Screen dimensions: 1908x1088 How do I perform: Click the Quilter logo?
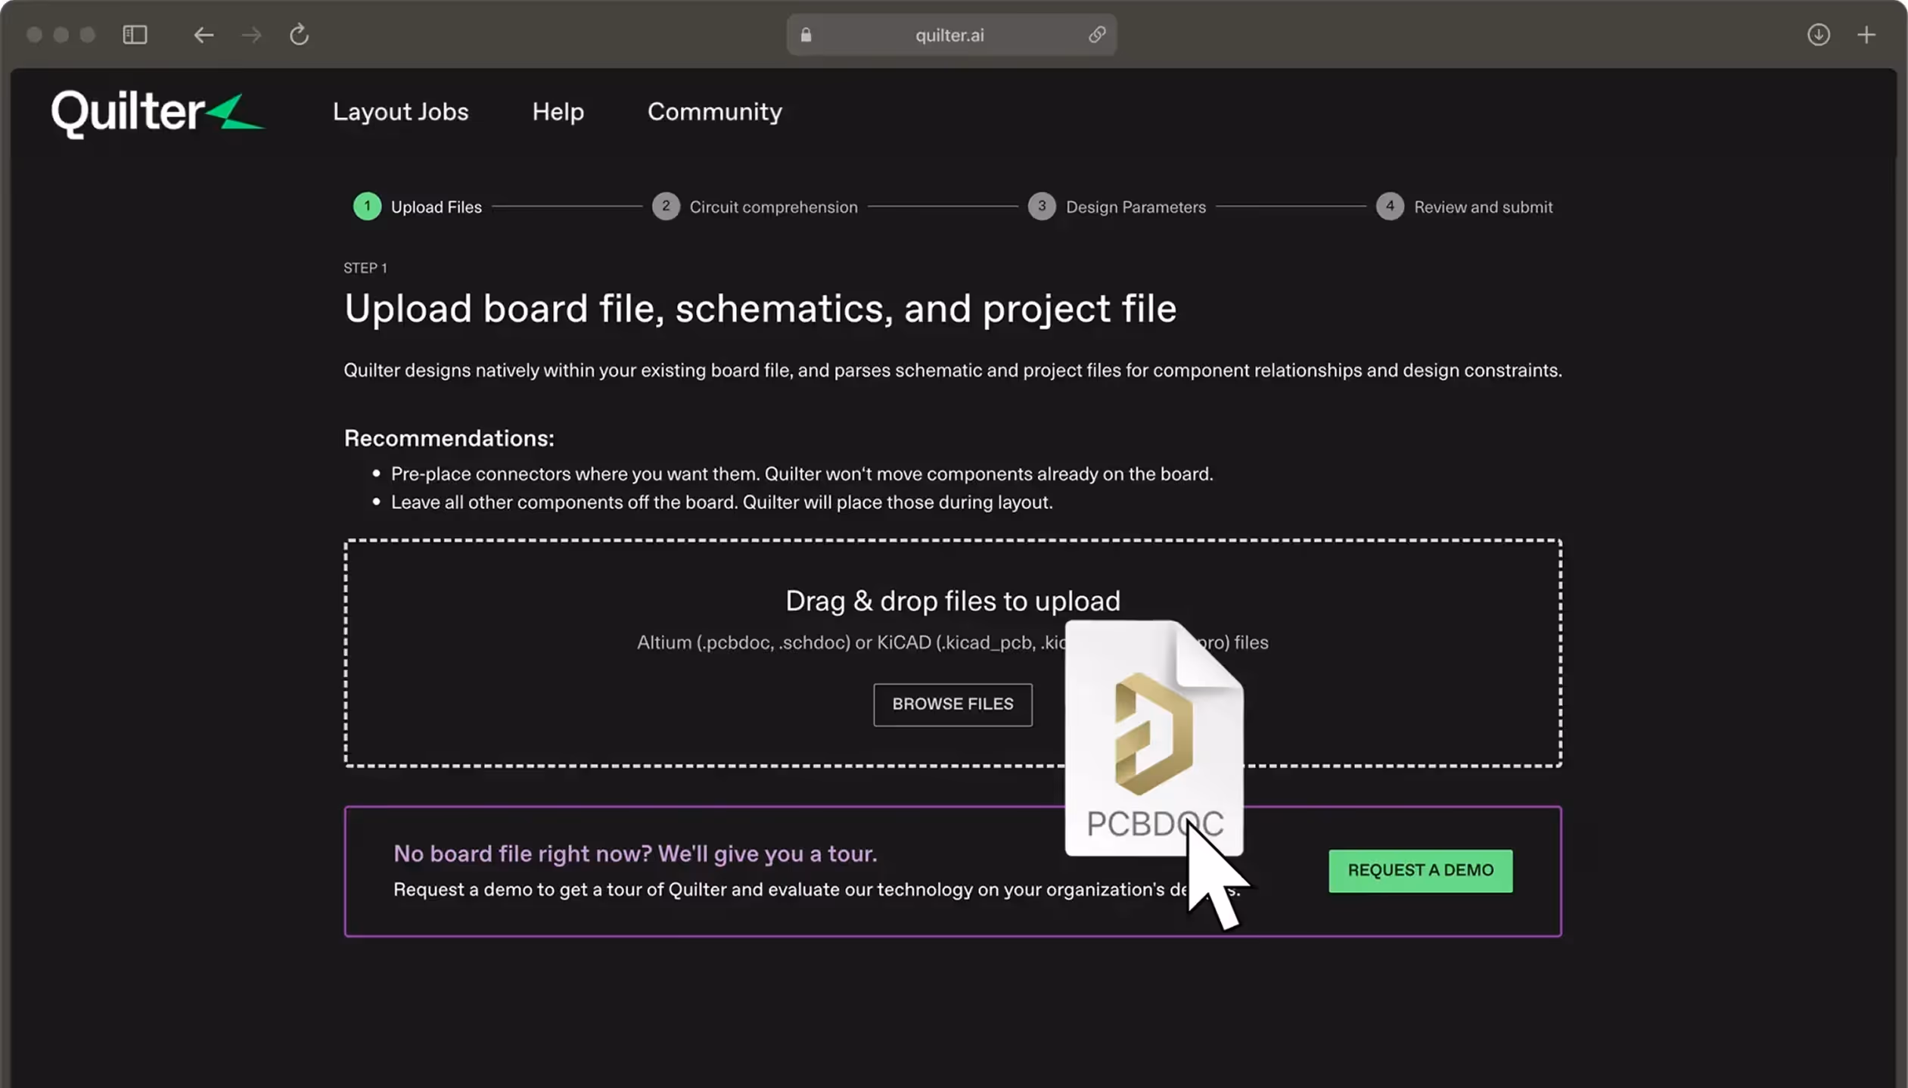[x=157, y=113]
